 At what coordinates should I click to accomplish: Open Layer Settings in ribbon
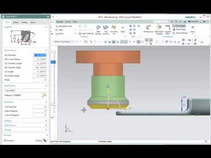coord(86,33)
